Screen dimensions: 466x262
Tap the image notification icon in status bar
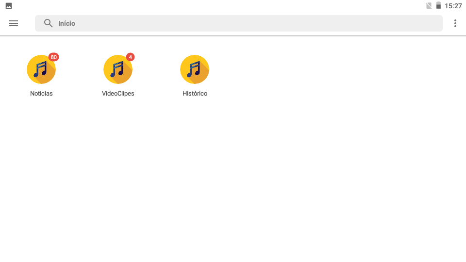9,6
